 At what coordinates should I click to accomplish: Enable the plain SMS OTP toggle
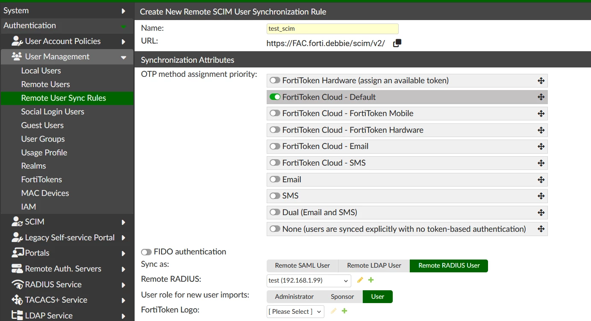275,196
